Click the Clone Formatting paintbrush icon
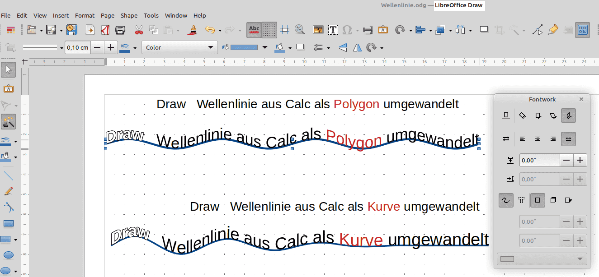 coord(193,30)
